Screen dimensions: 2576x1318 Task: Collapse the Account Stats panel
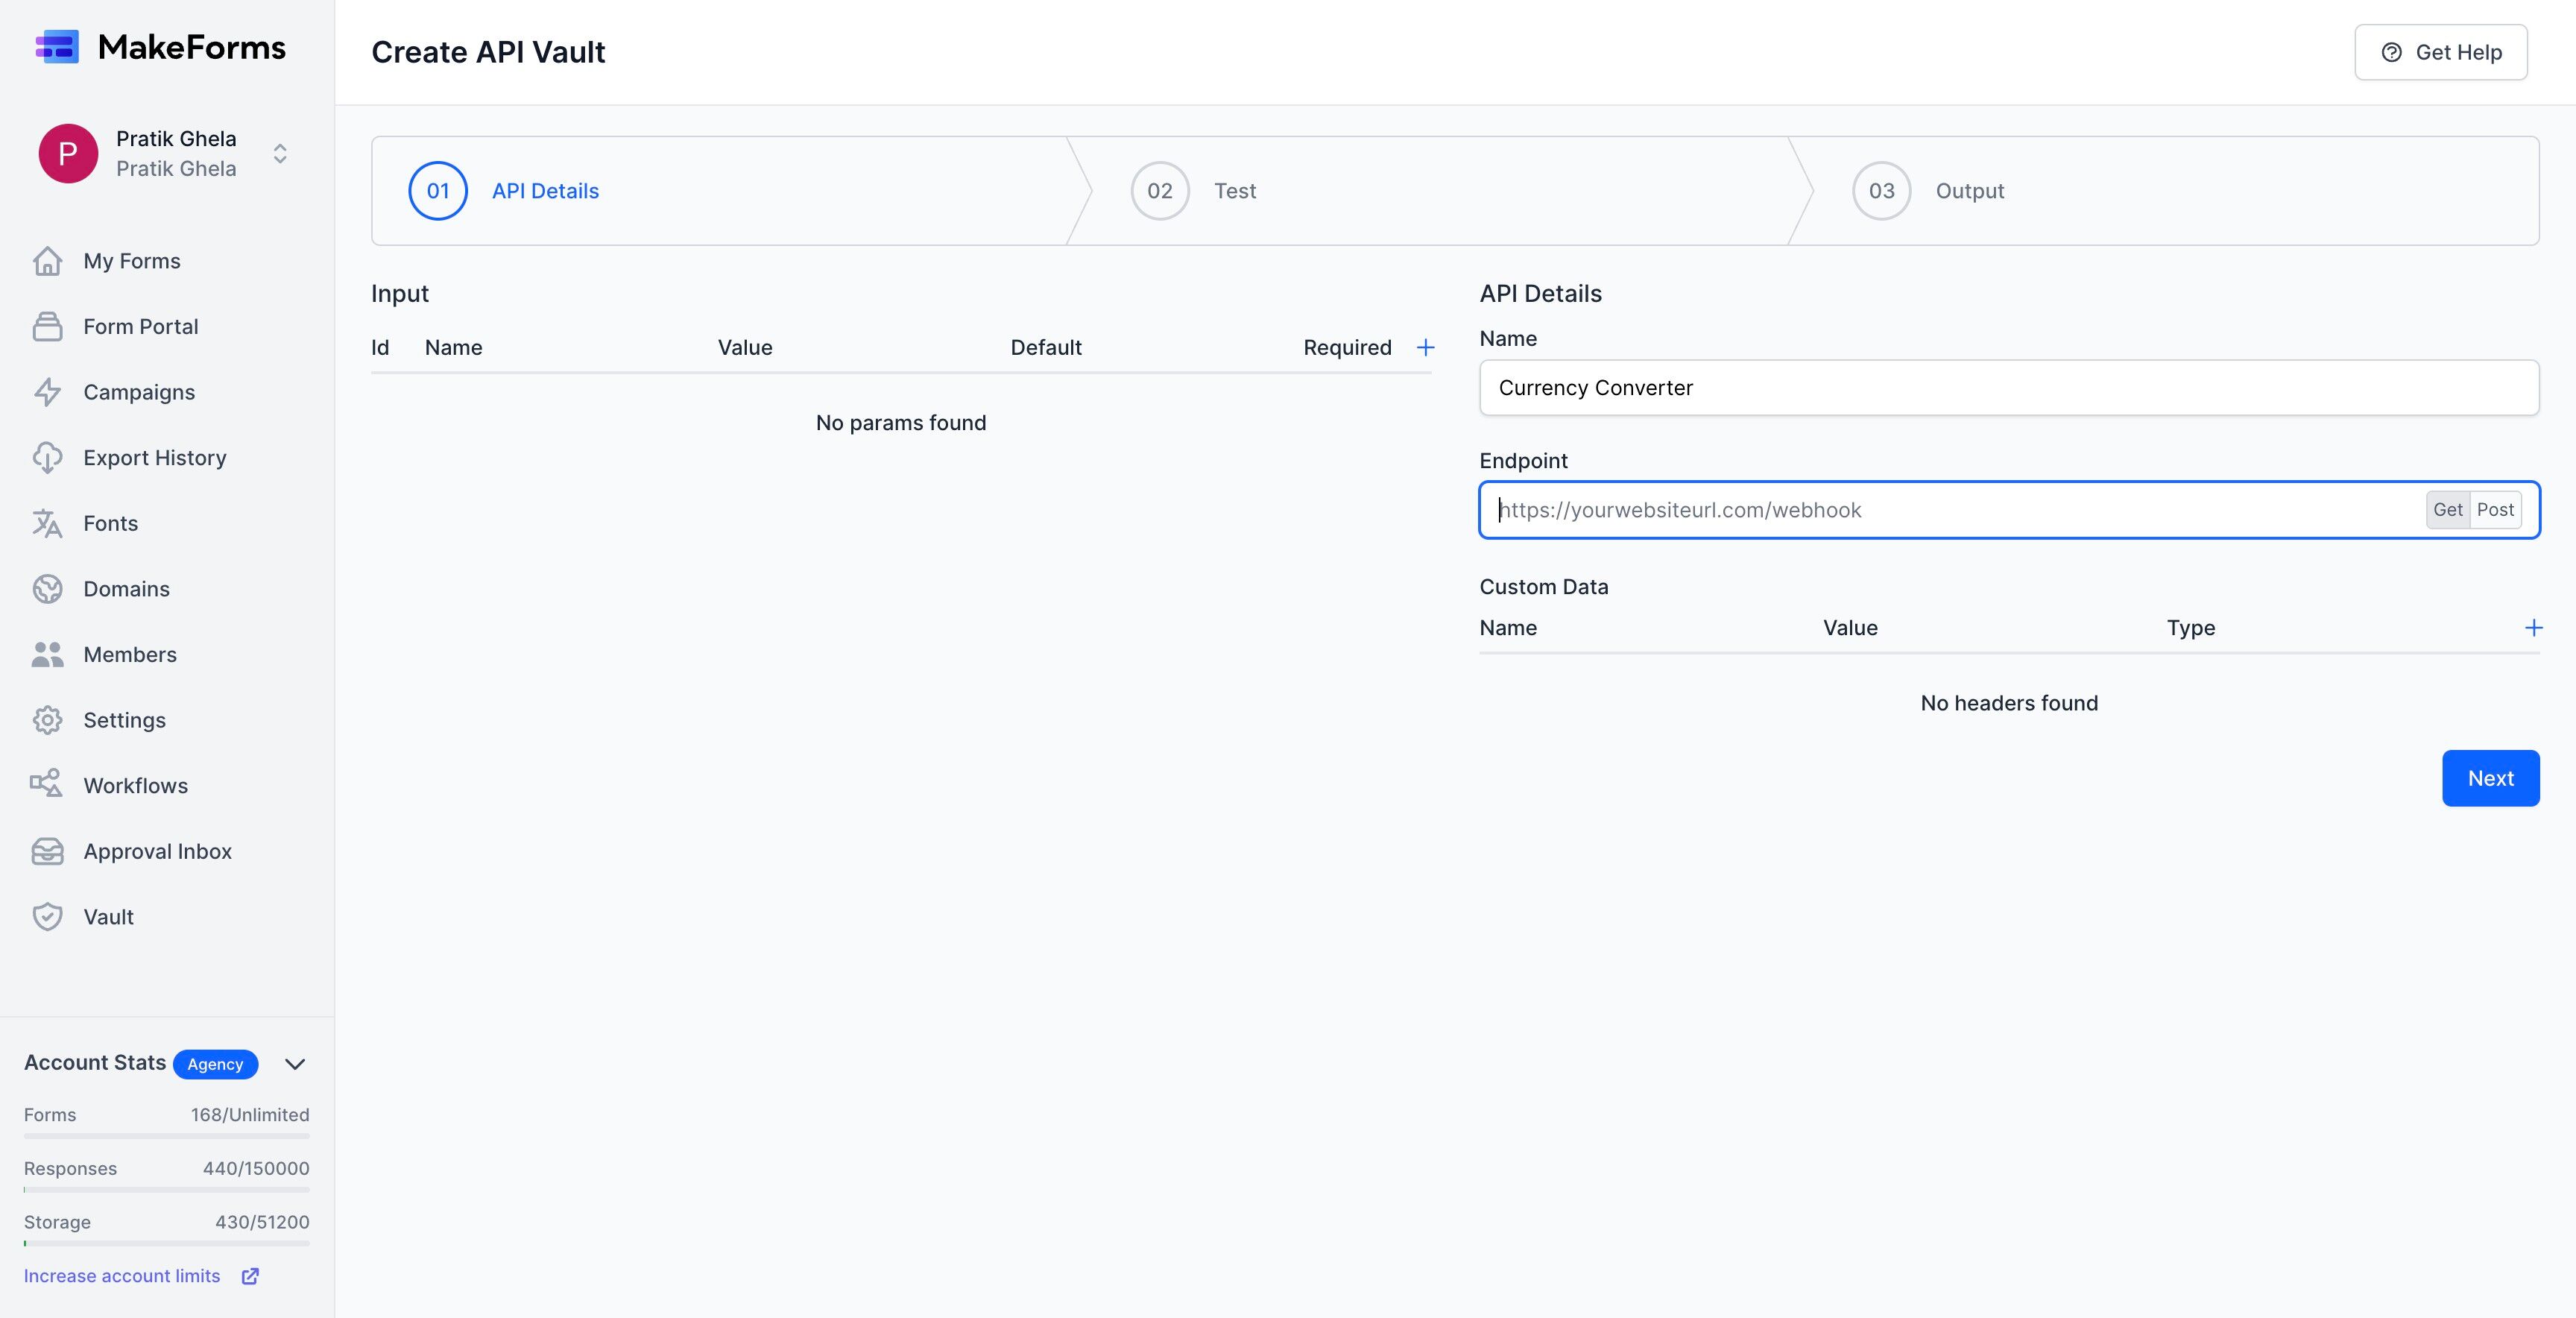pos(294,1064)
